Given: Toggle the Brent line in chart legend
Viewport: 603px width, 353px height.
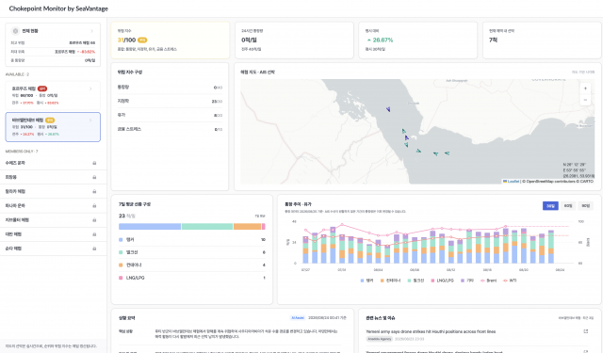Looking at the screenshot, I should click(488, 281).
